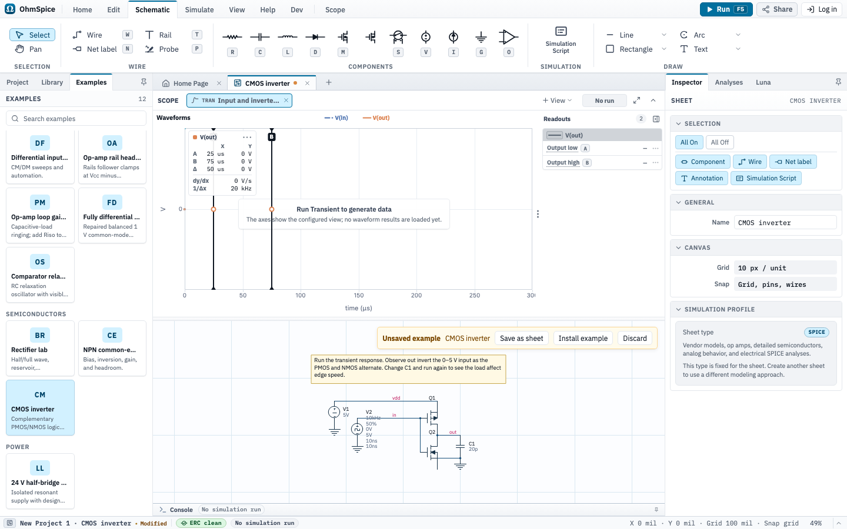
Task: Click Save as sheet
Action: click(522, 339)
